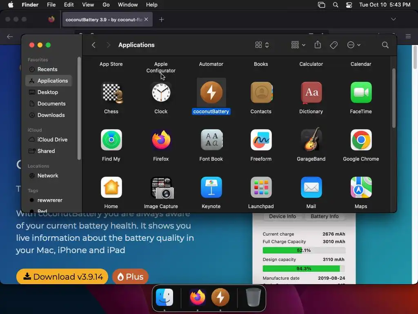The image size is (418, 314).
Task: Select Recents in Finder sidebar
Action: click(48, 69)
